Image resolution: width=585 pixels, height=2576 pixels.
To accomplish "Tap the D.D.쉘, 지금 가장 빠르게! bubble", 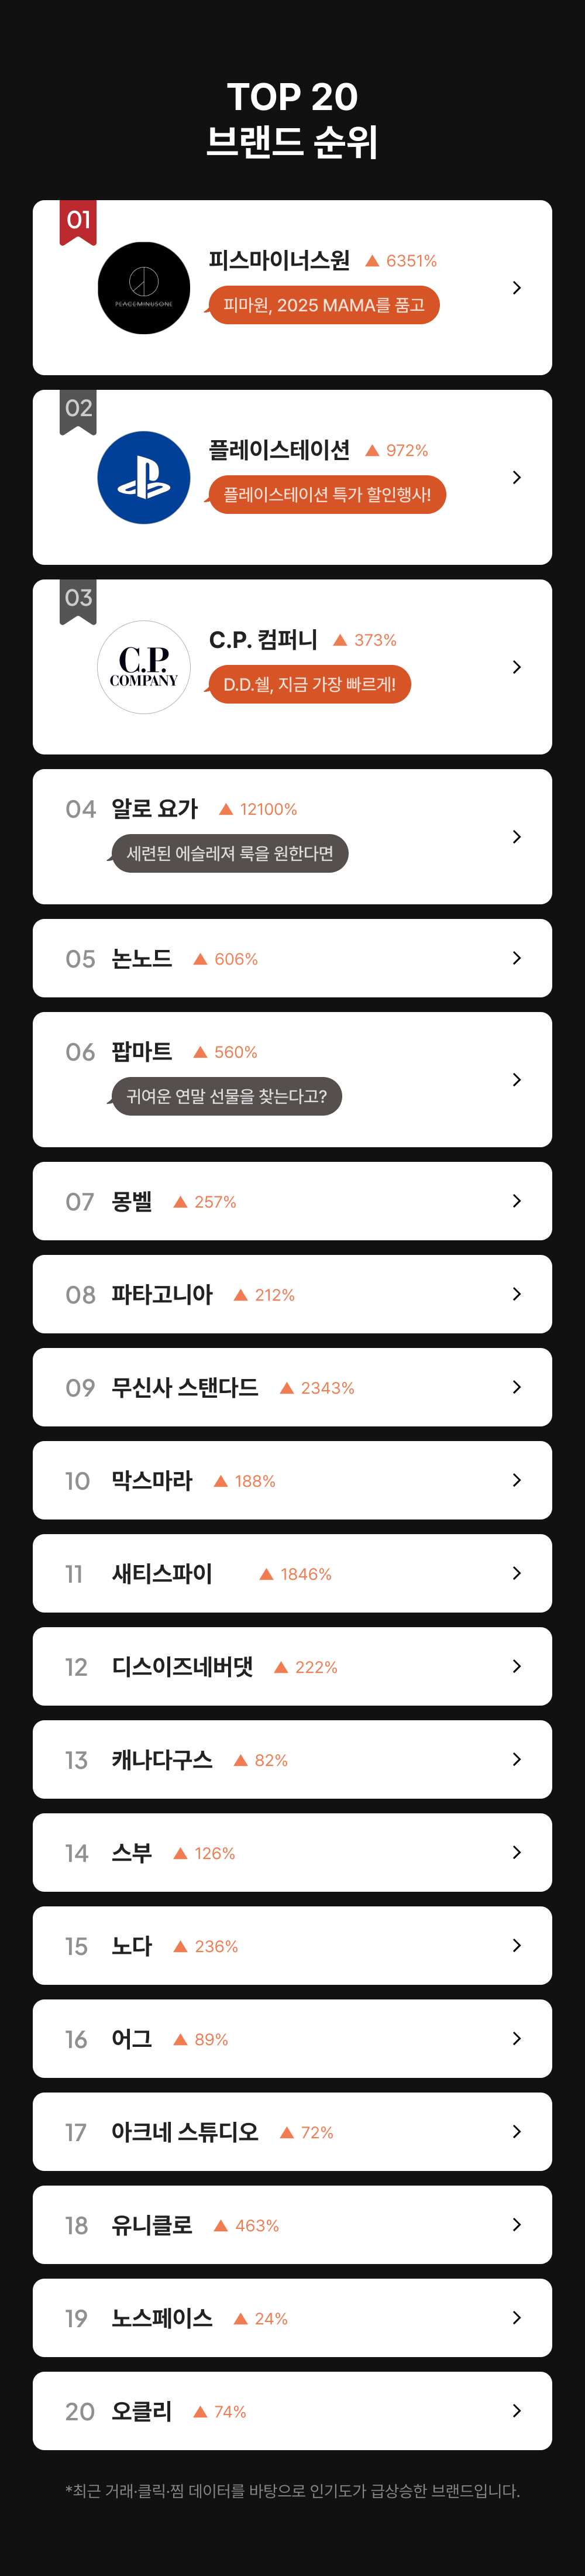I will [309, 684].
